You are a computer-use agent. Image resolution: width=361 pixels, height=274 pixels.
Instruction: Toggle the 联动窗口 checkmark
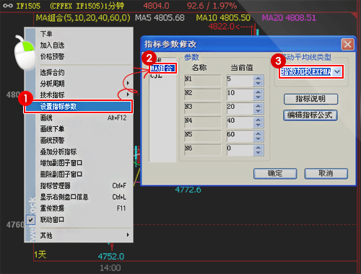click(x=30, y=220)
